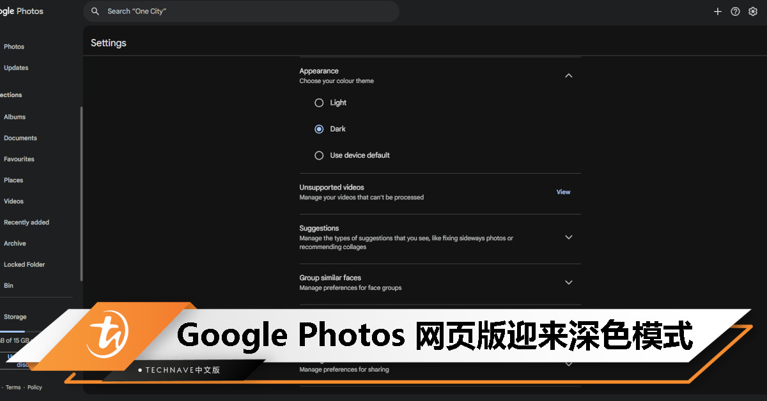Click the search photos input field

tap(241, 11)
